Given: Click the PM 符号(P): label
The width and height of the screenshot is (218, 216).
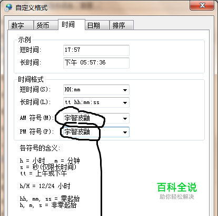Looking at the screenshot, I should click(37, 132).
